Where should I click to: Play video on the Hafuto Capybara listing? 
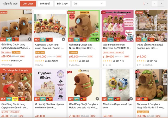coord(97,99)
